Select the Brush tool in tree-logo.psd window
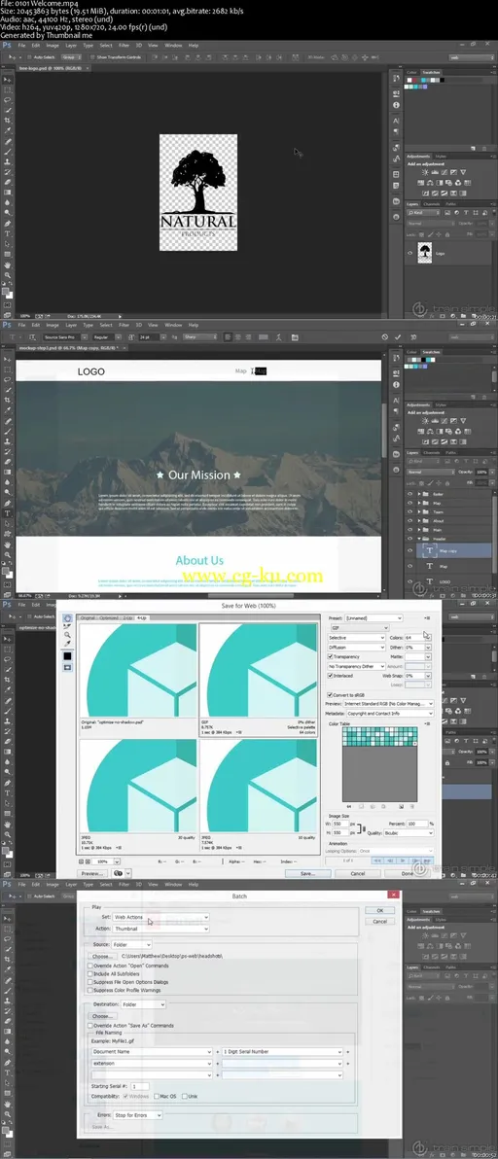Screen dimensions: 498x1159 click(8, 152)
